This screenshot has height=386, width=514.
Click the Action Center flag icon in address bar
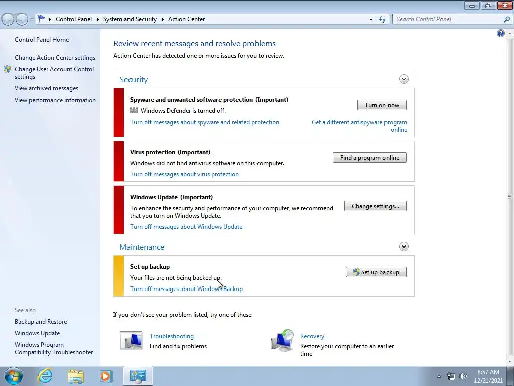click(41, 19)
